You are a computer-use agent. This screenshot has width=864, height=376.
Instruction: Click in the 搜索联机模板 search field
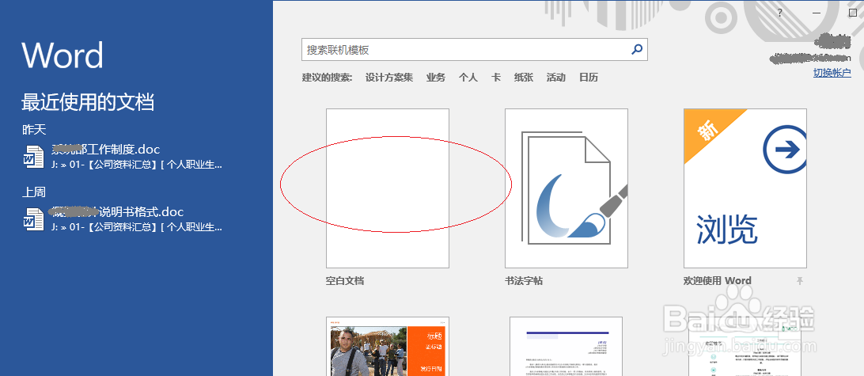[475, 50]
